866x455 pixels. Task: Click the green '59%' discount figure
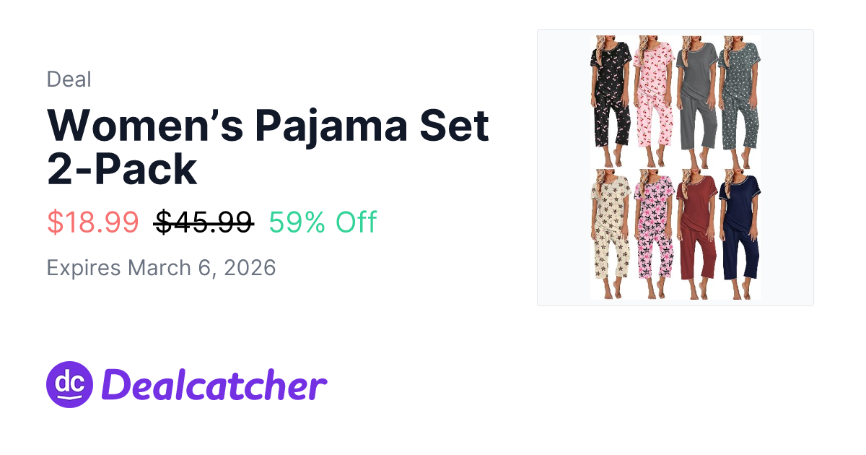pos(296,222)
